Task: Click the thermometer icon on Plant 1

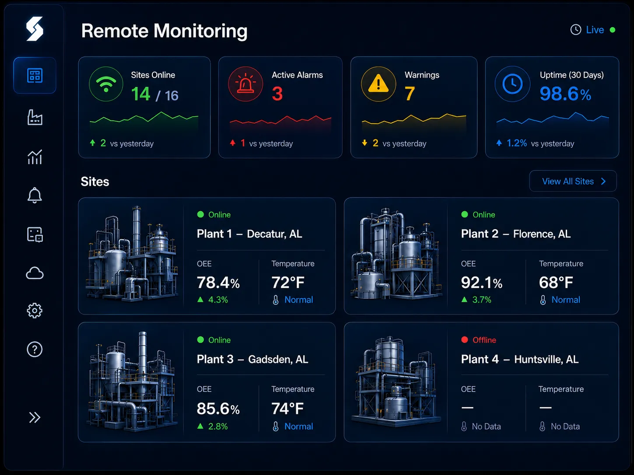Action: click(276, 300)
